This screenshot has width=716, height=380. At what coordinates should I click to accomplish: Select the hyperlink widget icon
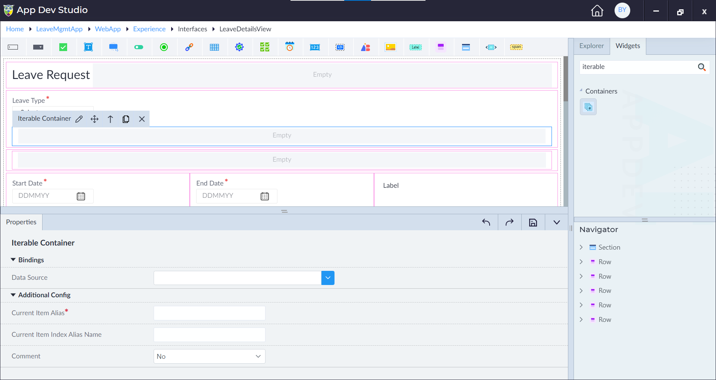189,47
